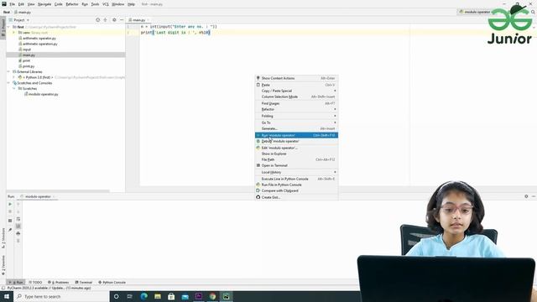This screenshot has width=537, height=302.
Task: Hide the Run tool window with minus icon
Action: (x=534, y=196)
